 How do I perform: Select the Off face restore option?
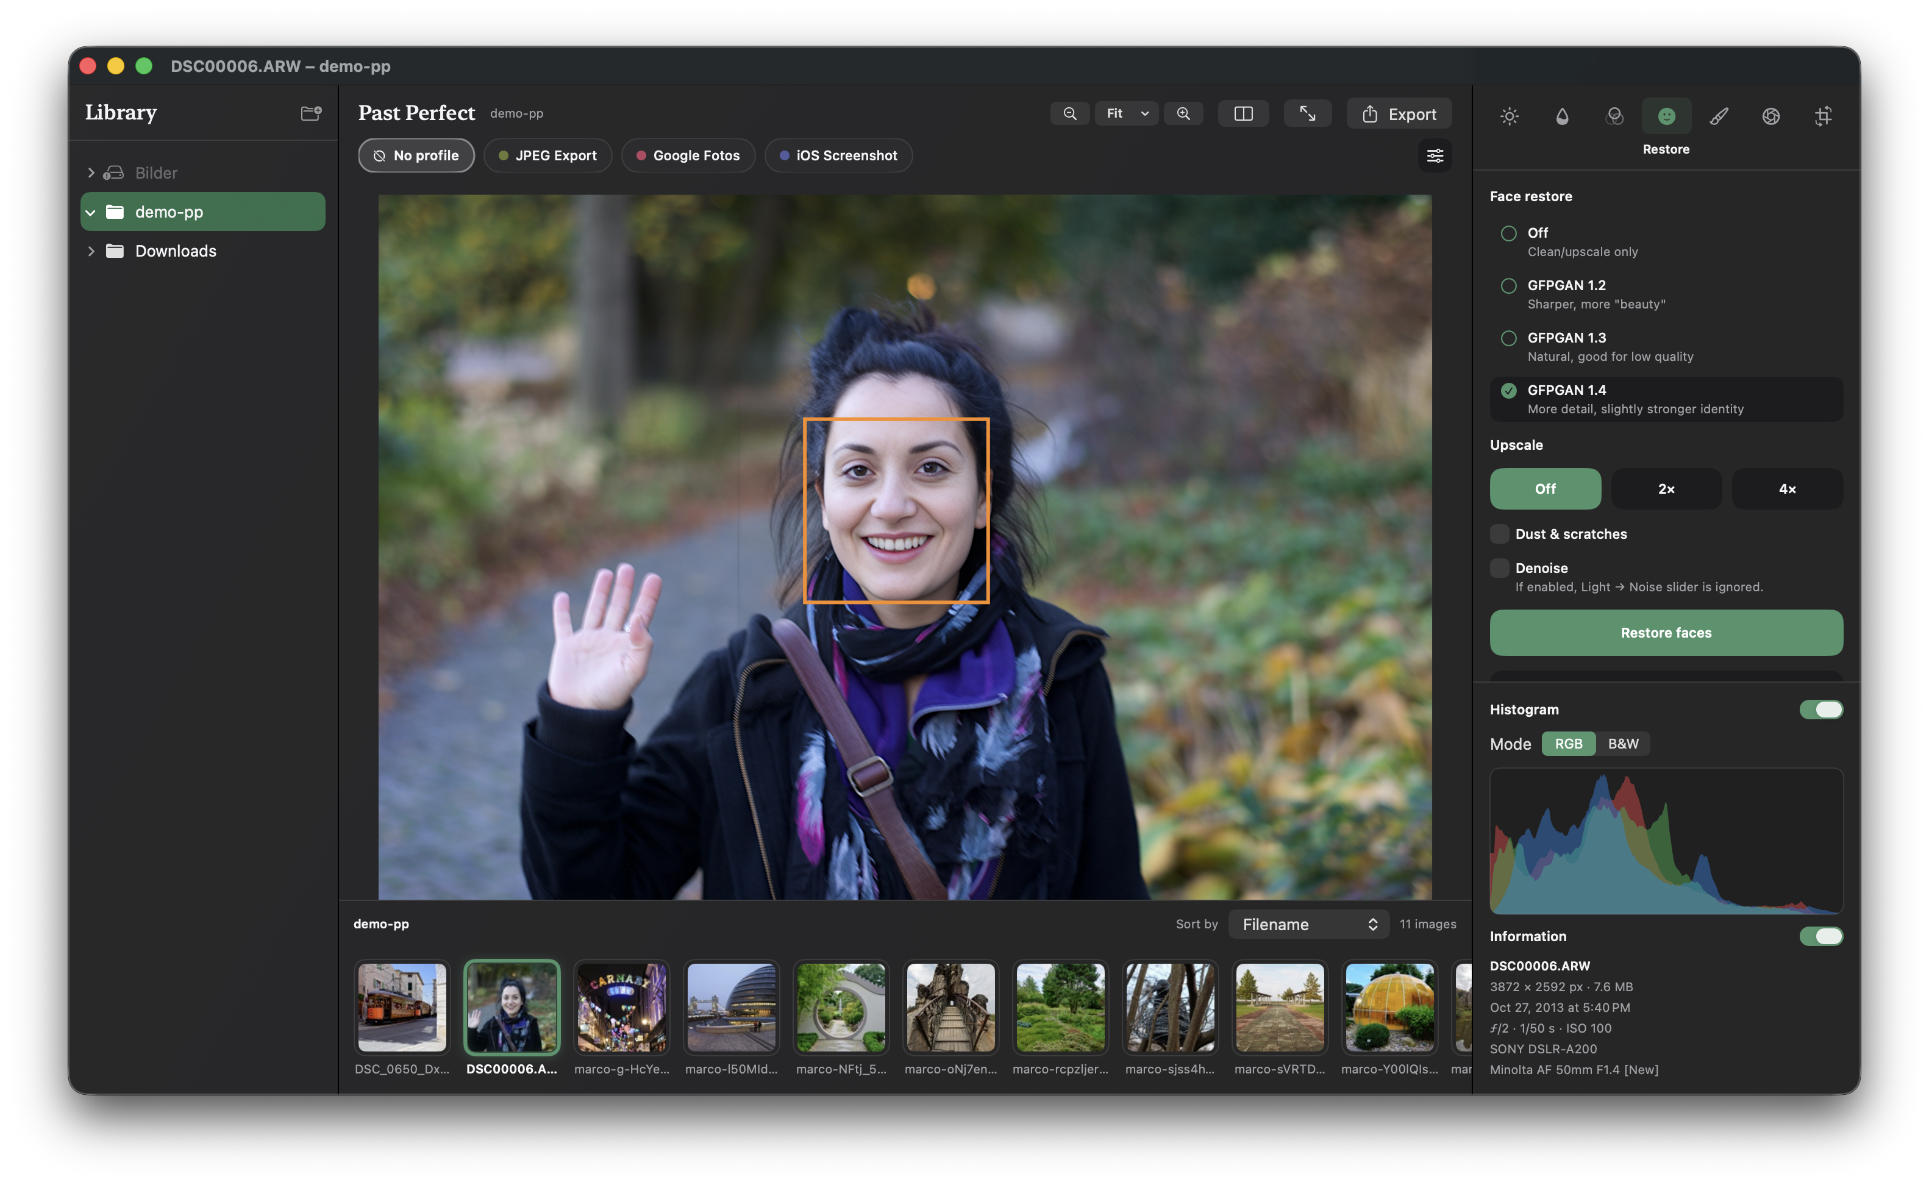tap(1508, 233)
